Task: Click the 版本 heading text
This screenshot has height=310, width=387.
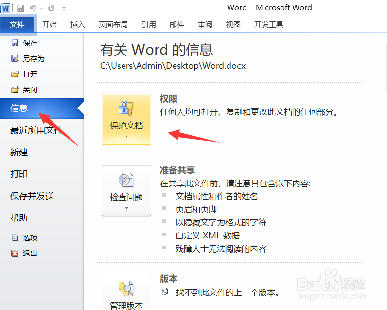Action: pos(169,279)
